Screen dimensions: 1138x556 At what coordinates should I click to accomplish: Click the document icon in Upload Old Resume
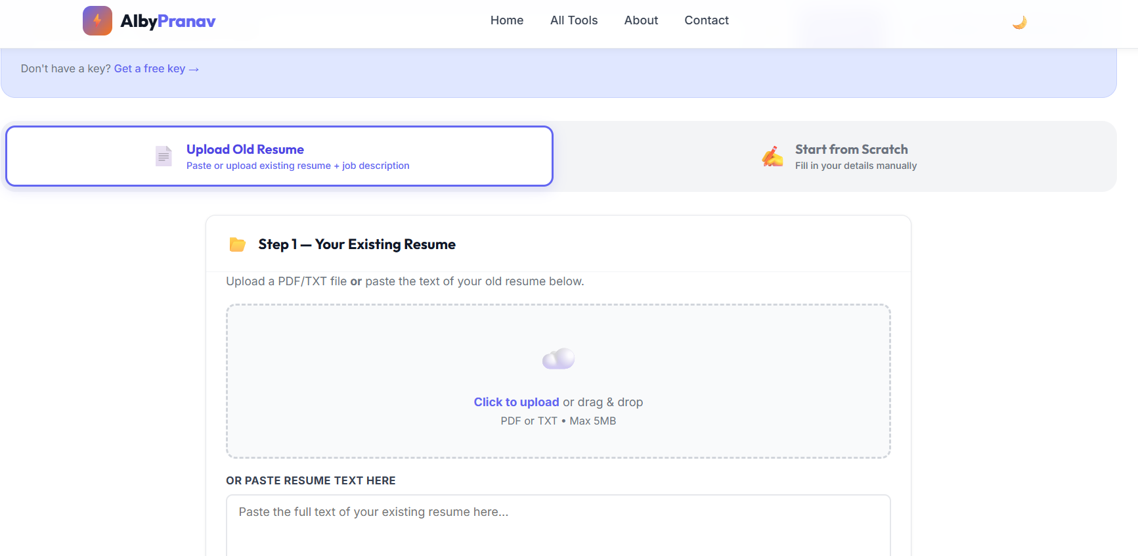pos(164,156)
